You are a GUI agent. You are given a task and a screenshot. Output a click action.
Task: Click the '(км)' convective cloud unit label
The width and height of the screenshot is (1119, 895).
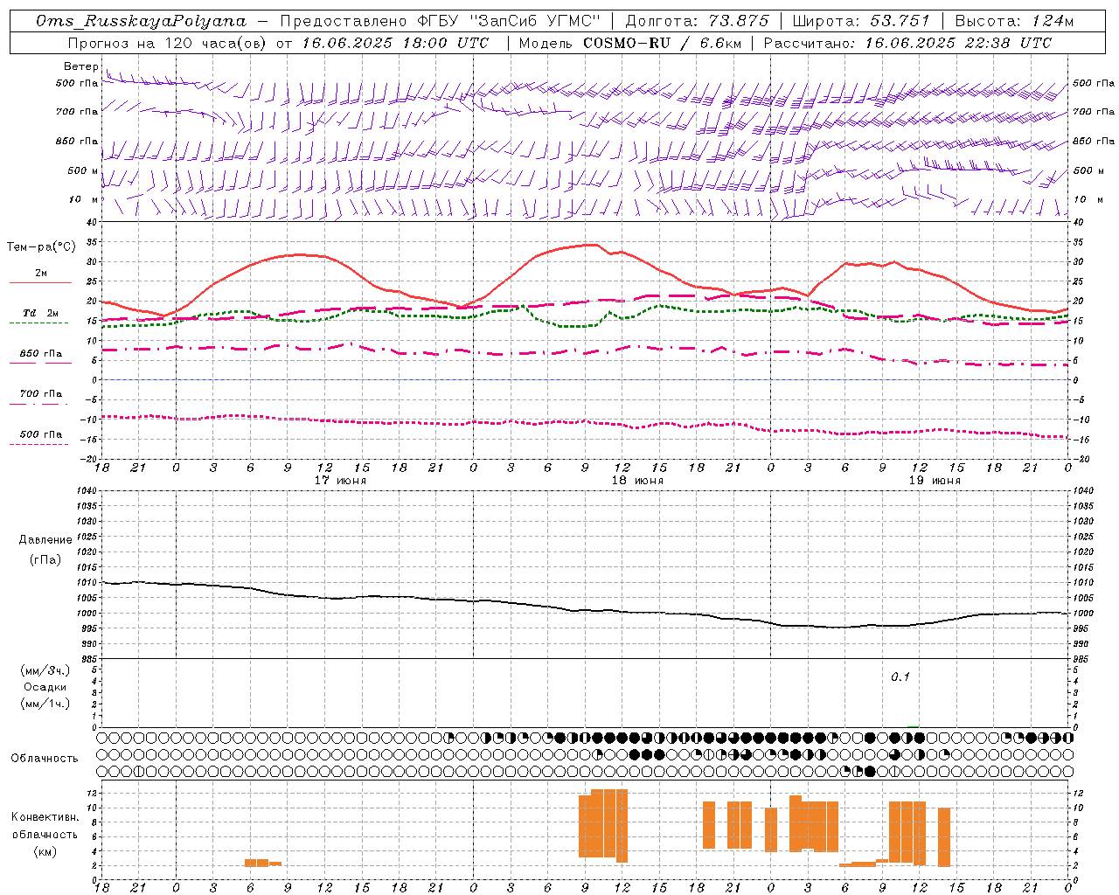[45, 851]
